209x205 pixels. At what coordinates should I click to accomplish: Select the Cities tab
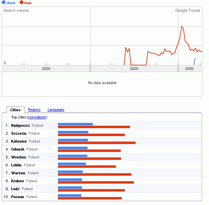coord(16,110)
